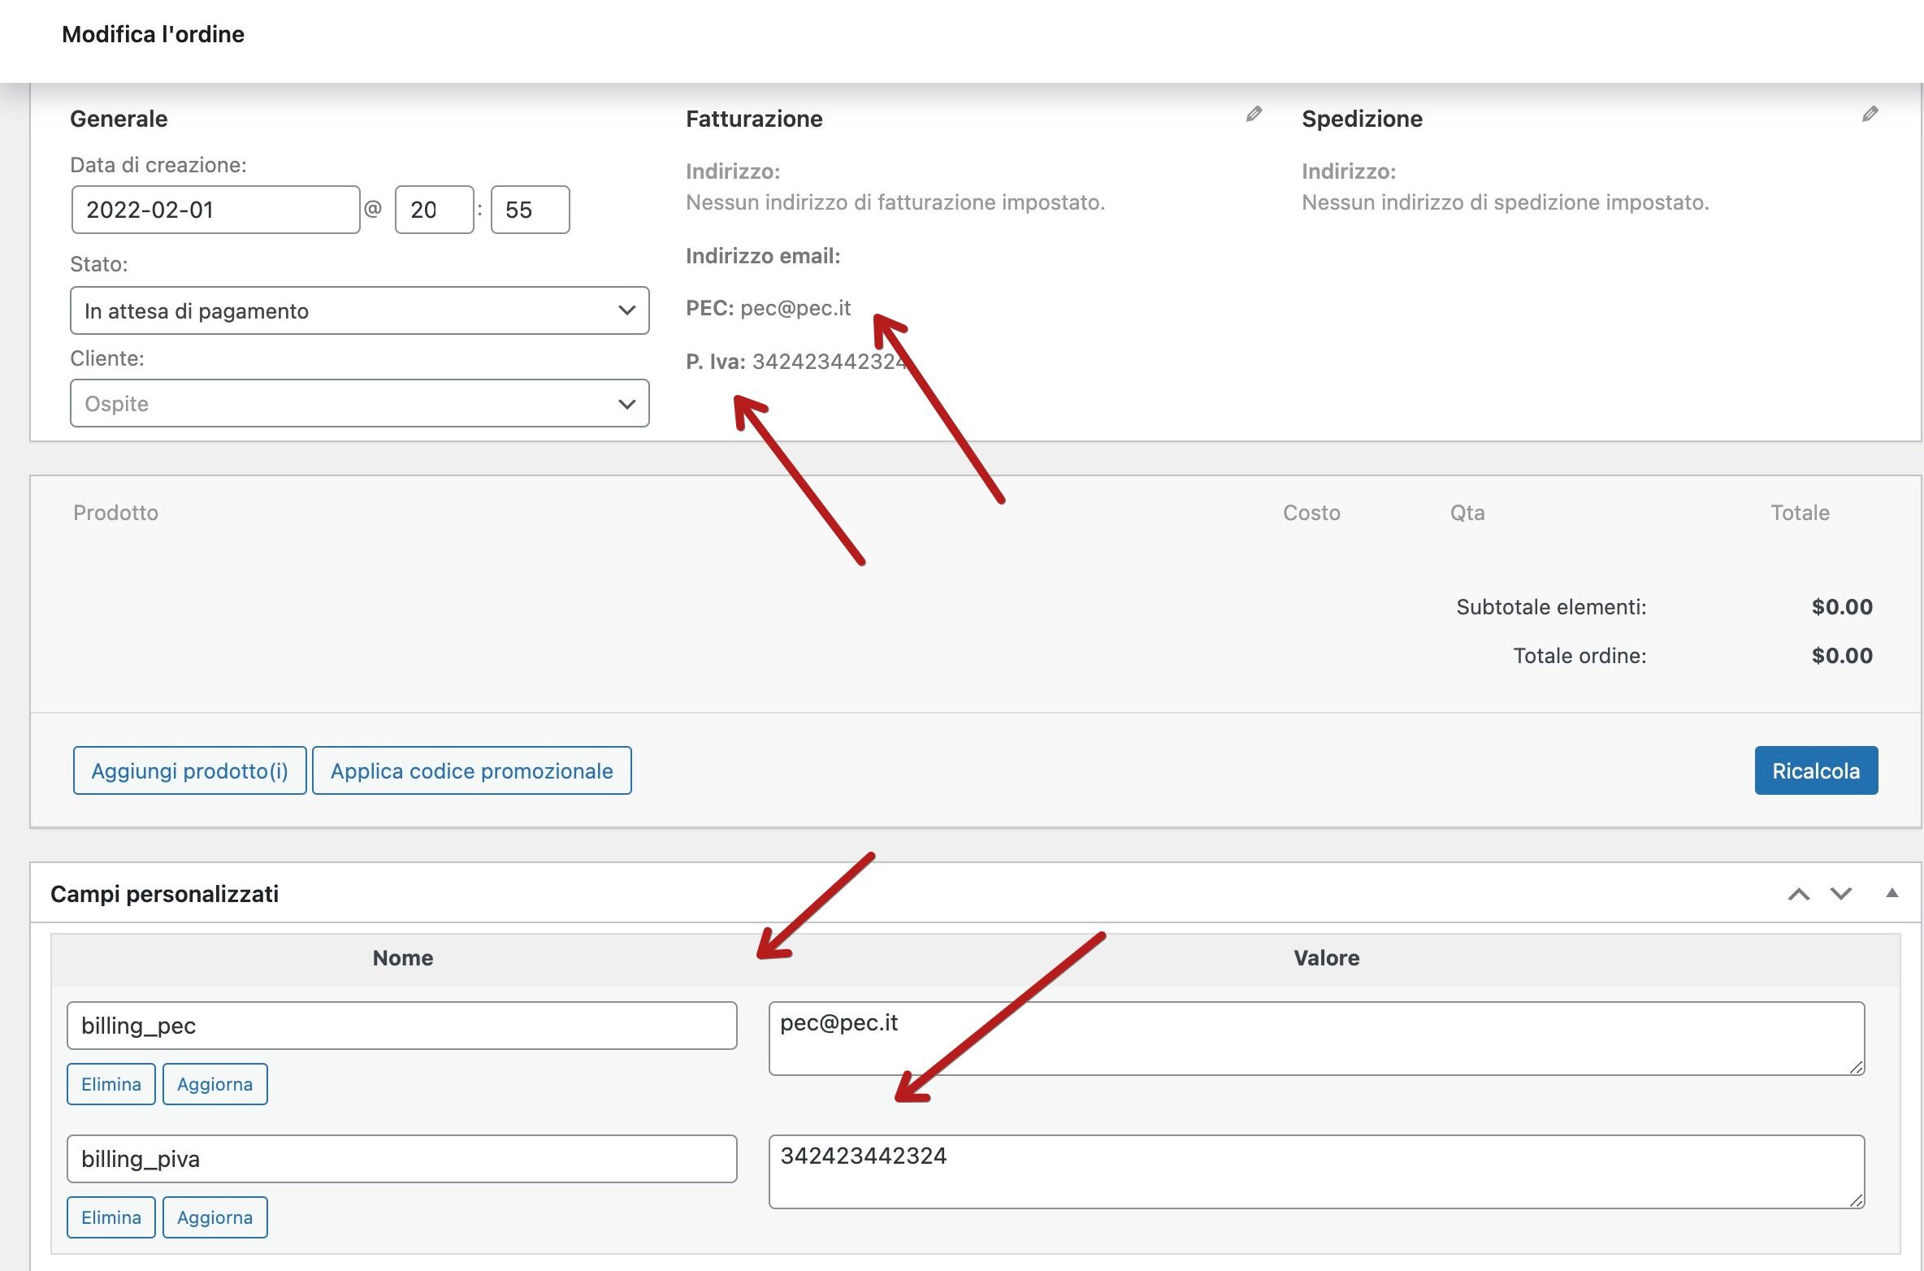Click the minute field showing 55

pyautogui.click(x=530, y=210)
